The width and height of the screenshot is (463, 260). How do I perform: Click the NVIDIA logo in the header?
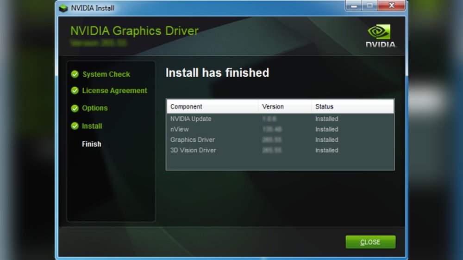click(381, 36)
